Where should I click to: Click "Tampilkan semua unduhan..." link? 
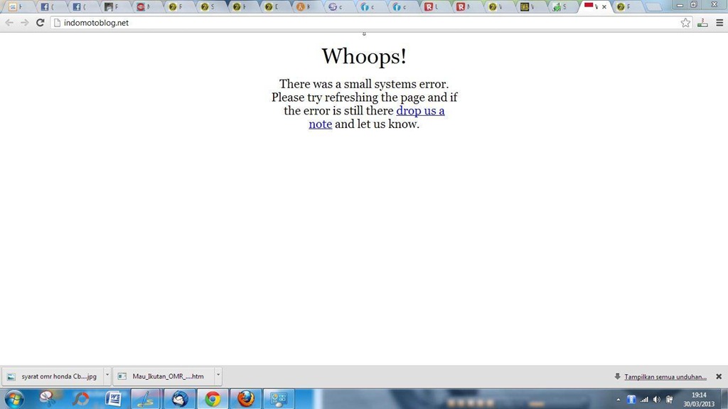tap(665, 377)
